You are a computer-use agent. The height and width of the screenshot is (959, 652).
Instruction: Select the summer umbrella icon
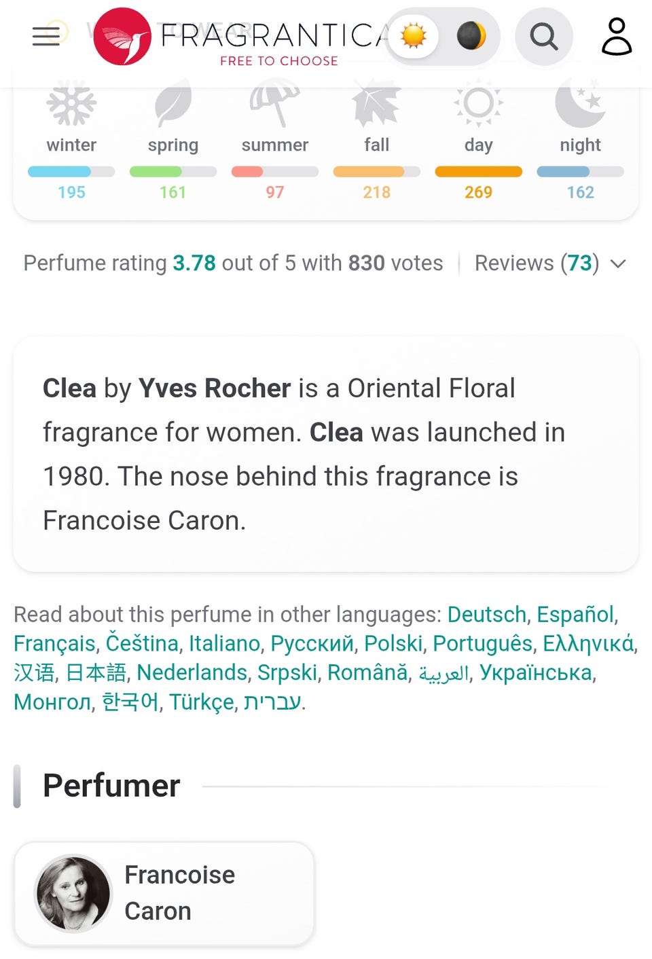click(274, 103)
